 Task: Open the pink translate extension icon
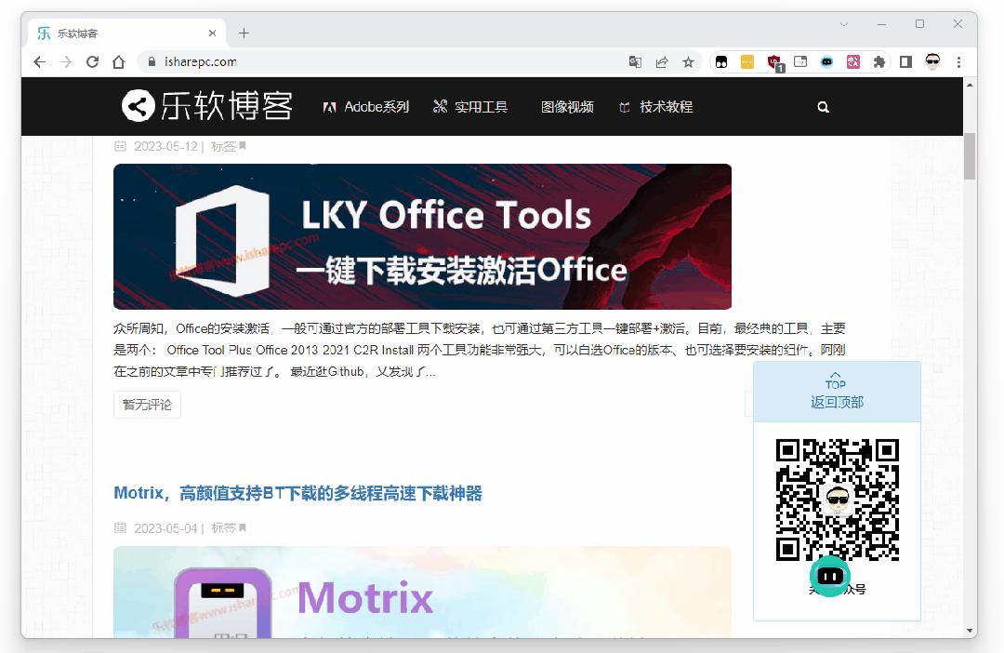pos(852,62)
